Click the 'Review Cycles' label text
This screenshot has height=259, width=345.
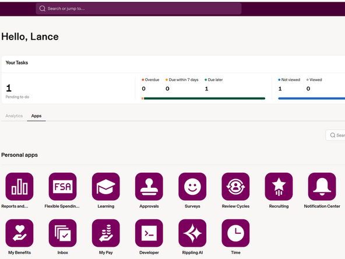pyautogui.click(x=235, y=206)
